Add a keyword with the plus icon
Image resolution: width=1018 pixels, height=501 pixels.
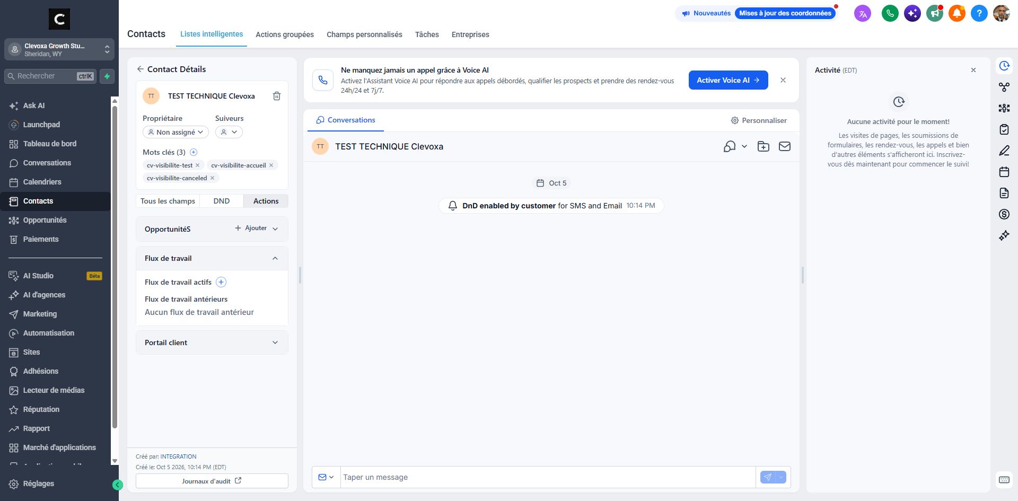coord(194,152)
